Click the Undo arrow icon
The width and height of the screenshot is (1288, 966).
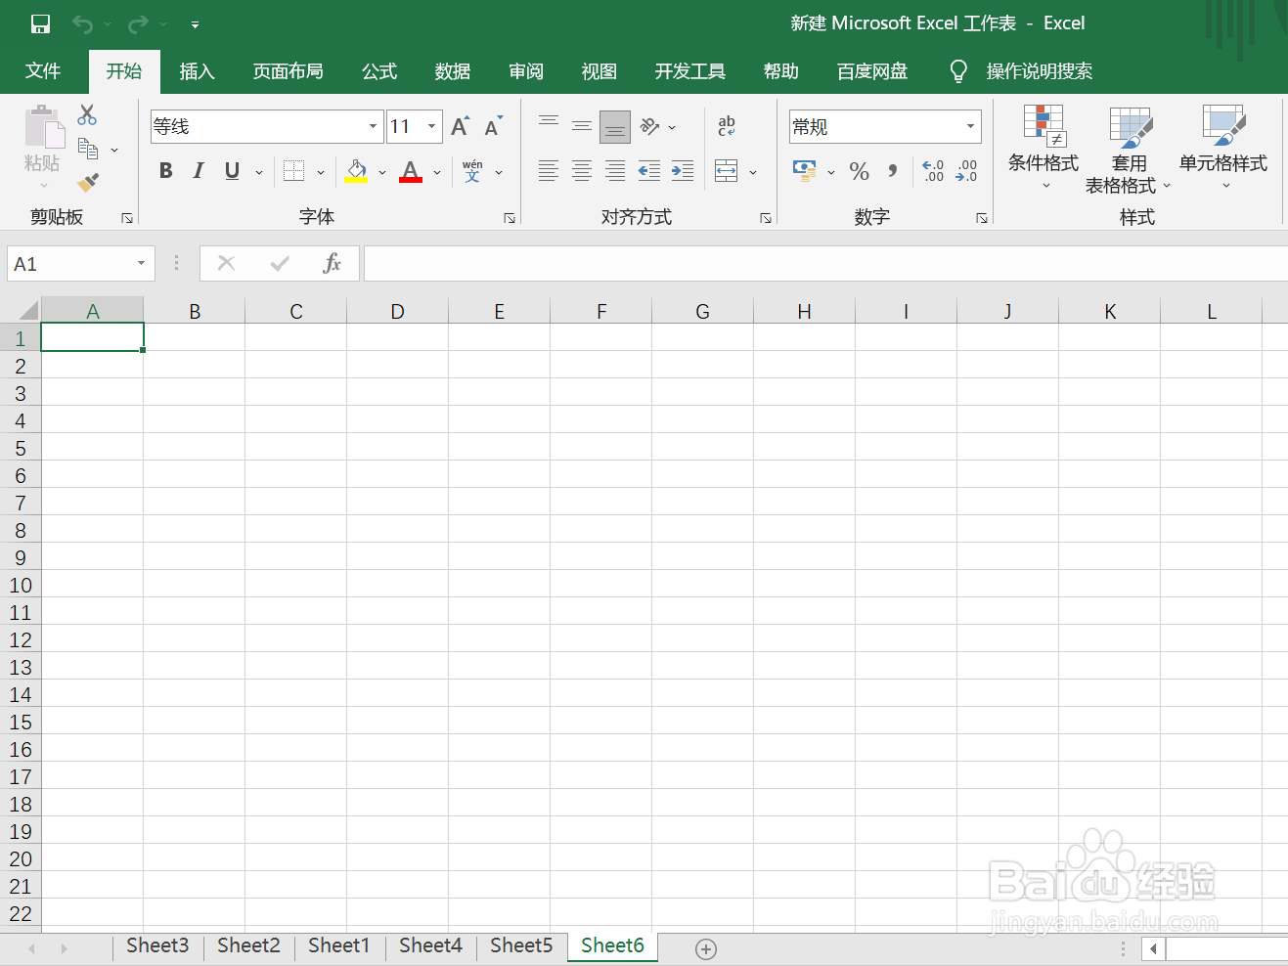tap(83, 23)
